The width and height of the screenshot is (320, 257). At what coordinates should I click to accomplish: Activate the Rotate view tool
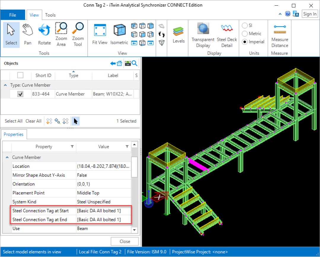44,35
